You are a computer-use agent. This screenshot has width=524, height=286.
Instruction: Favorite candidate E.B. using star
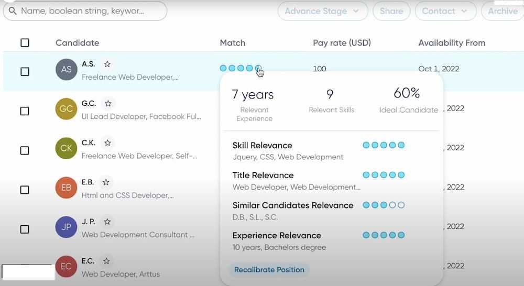[x=106, y=182]
